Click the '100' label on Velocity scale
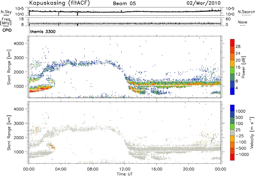Image resolution: width=255 pixels, height=176 pixels. pyautogui.click(x=239, y=124)
